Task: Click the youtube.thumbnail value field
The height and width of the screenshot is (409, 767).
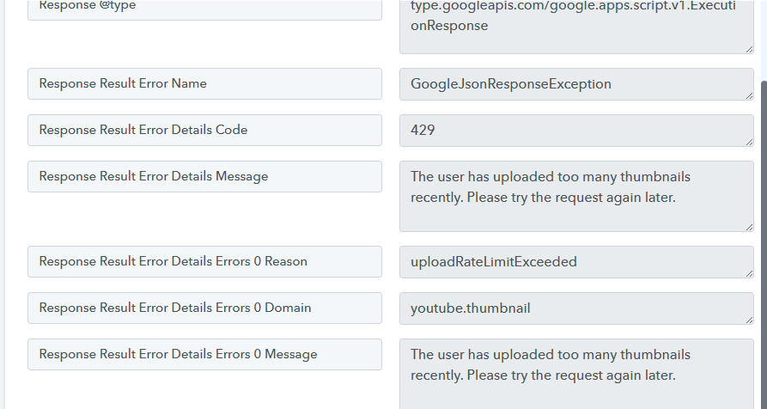Action: (575, 308)
